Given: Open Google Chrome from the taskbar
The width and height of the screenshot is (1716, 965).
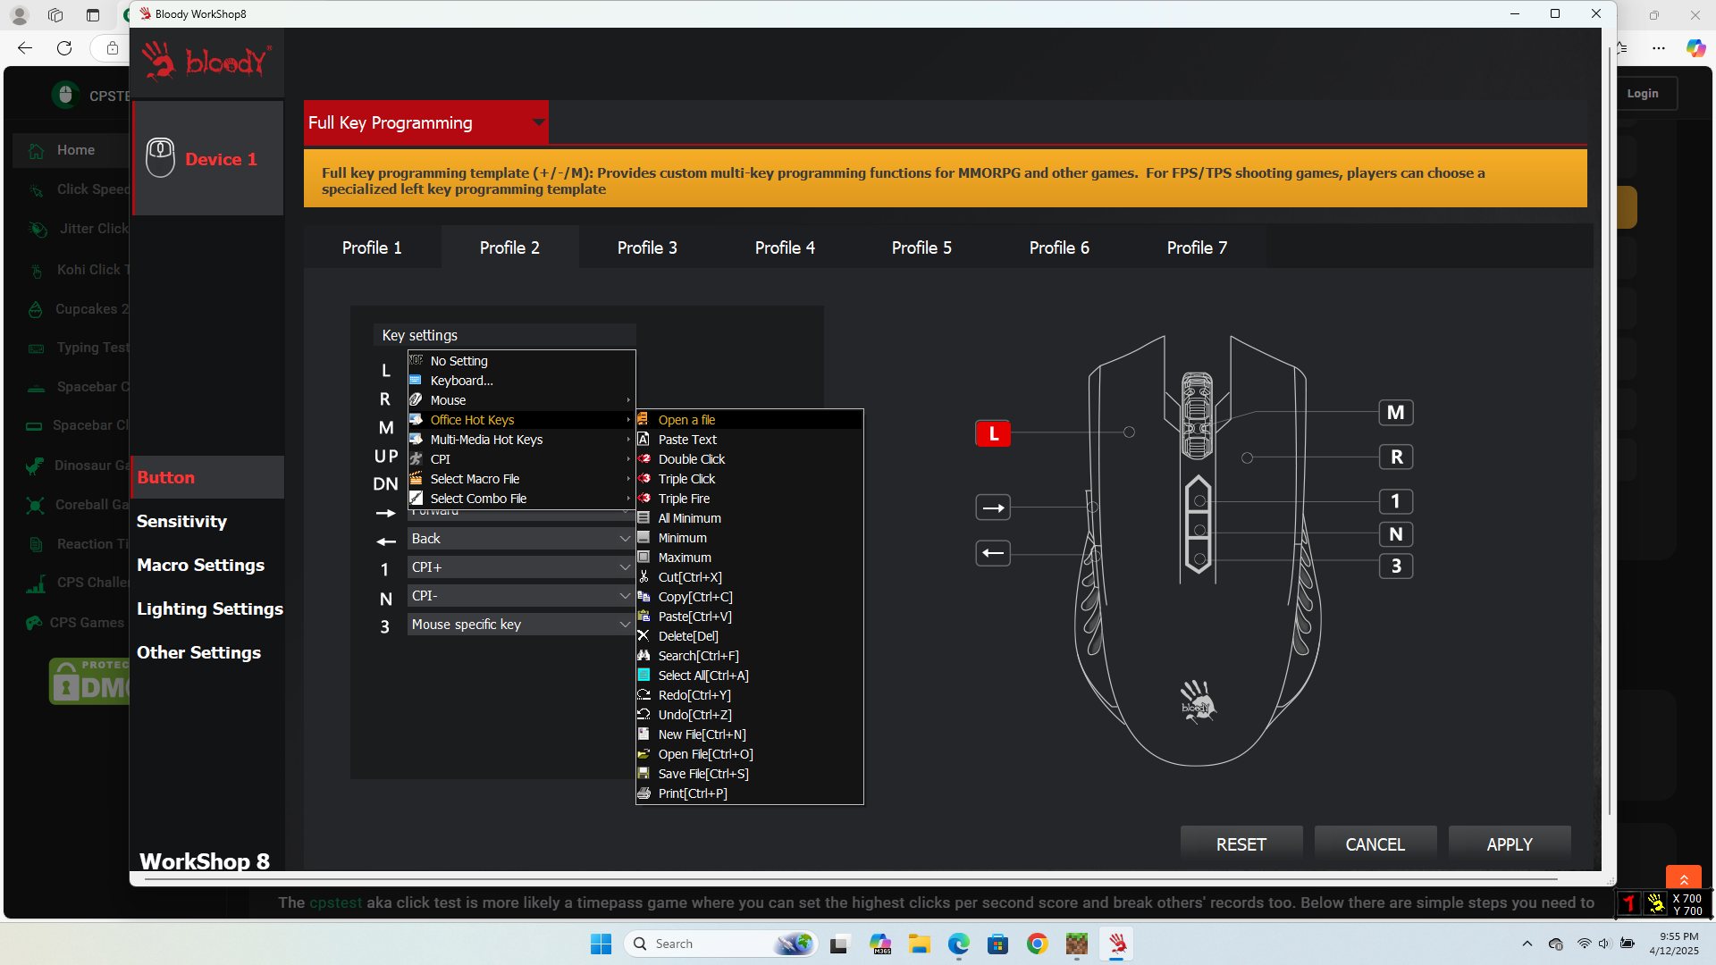Looking at the screenshot, I should (x=1037, y=944).
